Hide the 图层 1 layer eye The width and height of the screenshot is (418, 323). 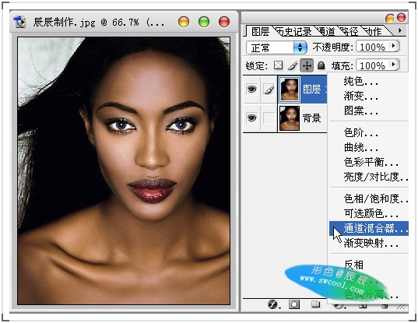coord(251,89)
